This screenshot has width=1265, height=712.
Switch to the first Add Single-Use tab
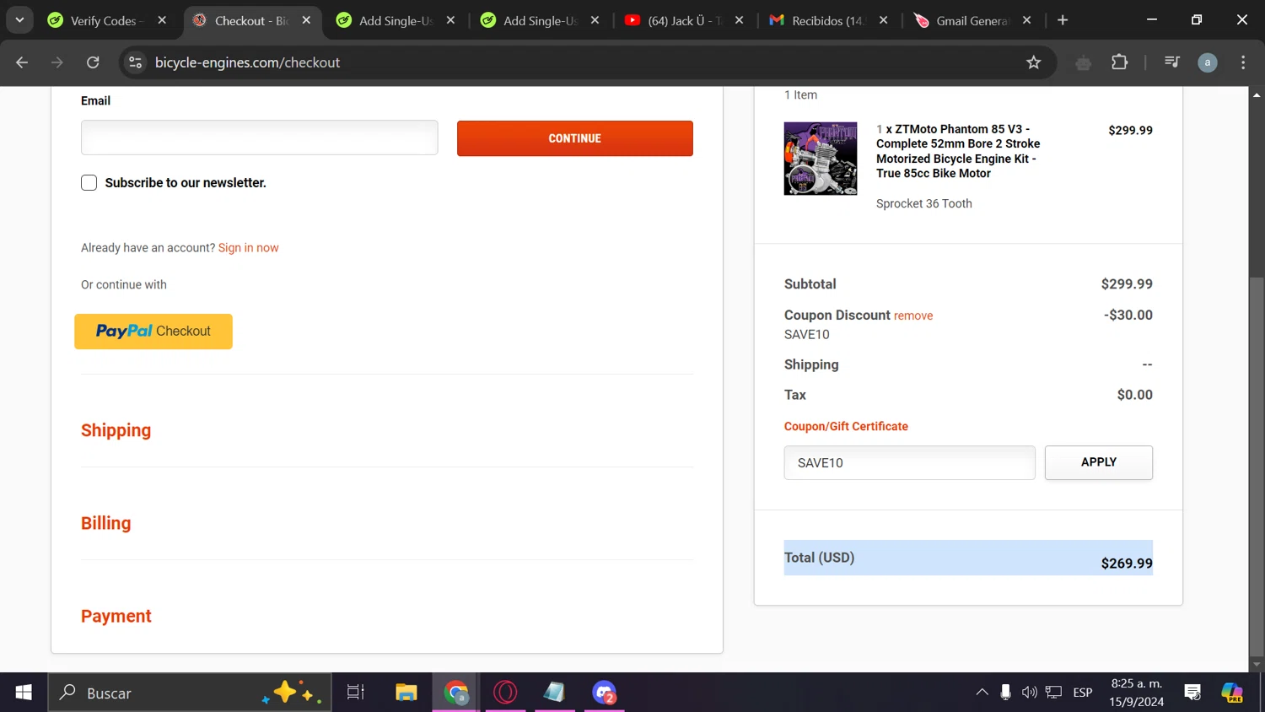[x=396, y=20]
